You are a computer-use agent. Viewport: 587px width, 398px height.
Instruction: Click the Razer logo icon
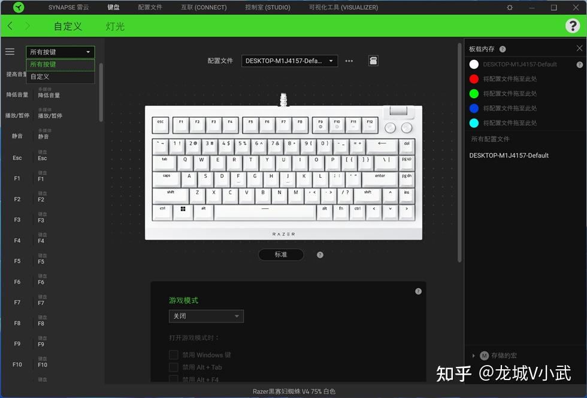[x=19, y=7]
